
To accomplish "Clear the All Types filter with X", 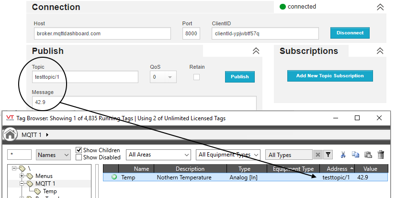I will 317,155.
